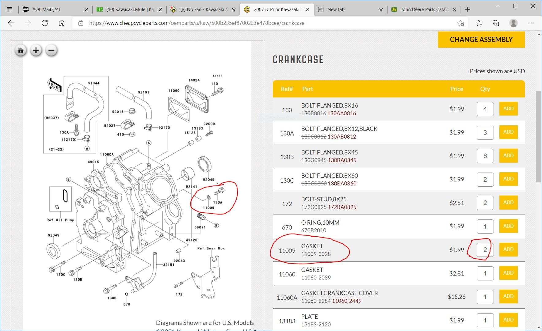Reload the current page
The image size is (542, 331).
(x=45, y=23)
